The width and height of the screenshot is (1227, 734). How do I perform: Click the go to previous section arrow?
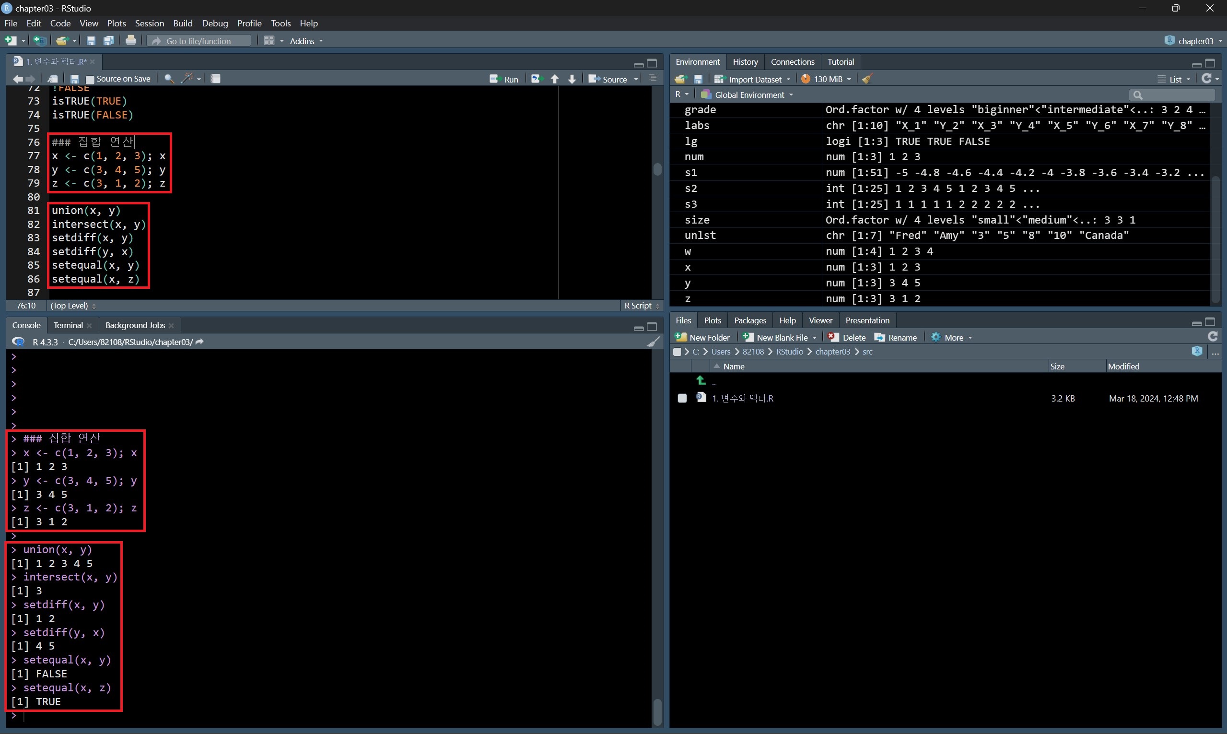[x=555, y=79]
